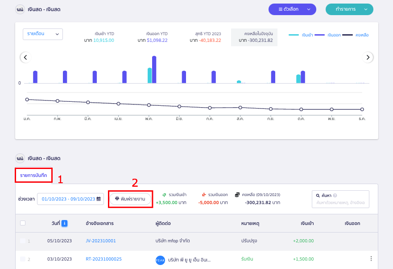The width and height of the screenshot is (393, 269).
Task: Click the เงินออก YTD value 51,098.22
Action: 157,40
